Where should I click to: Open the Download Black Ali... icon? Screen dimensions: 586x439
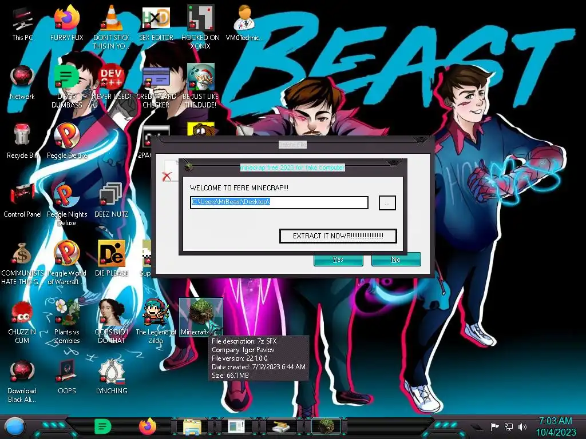click(22, 381)
